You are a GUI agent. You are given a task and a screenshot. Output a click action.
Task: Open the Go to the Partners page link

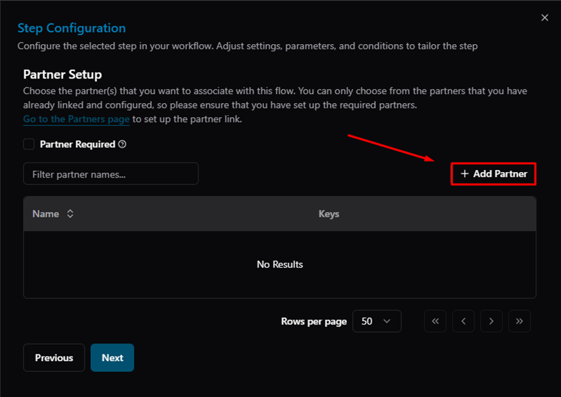point(76,119)
